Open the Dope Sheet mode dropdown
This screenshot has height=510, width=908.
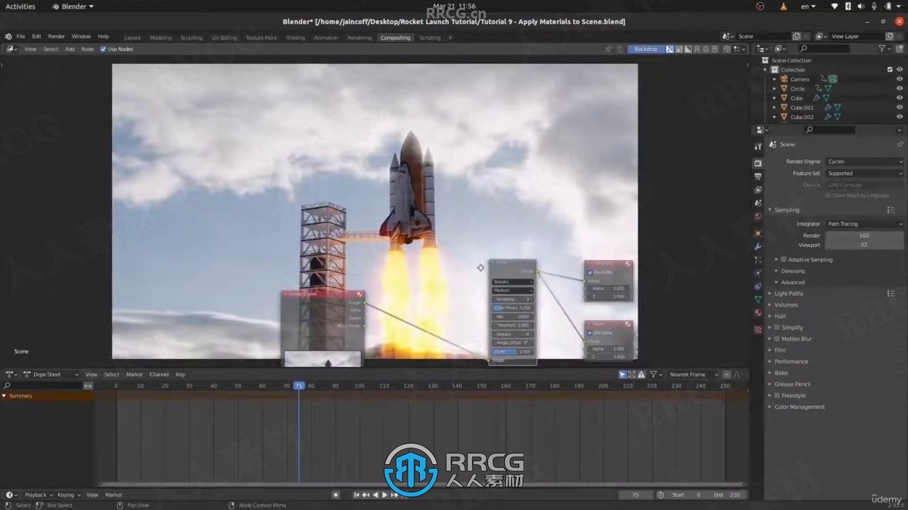pyautogui.click(x=52, y=374)
